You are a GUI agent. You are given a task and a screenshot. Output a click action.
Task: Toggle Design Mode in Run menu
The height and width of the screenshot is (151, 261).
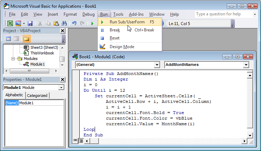pos(130,47)
